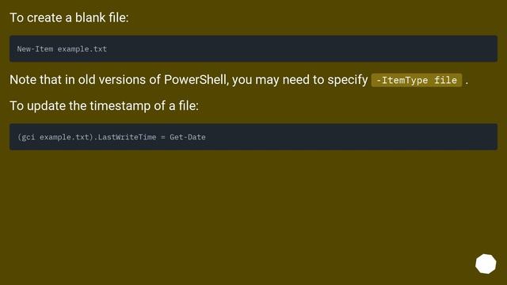Click the word "specify" before the inline code

click(348, 80)
